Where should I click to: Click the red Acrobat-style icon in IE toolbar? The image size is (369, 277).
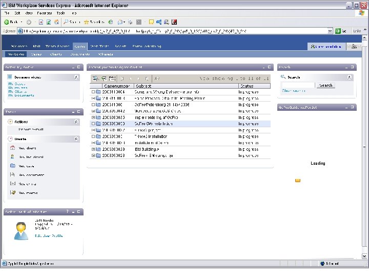[x=174, y=22]
